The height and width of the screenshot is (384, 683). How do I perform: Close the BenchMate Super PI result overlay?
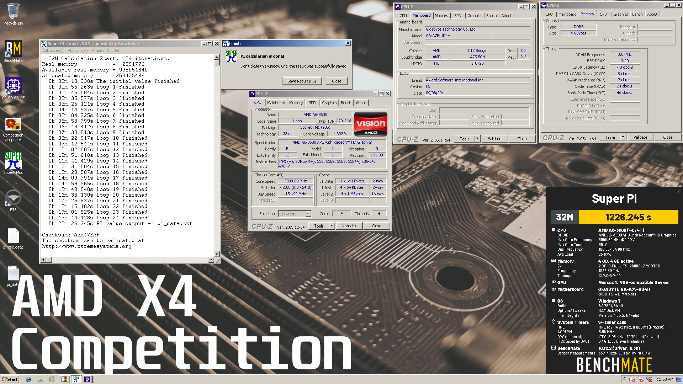coord(678,191)
